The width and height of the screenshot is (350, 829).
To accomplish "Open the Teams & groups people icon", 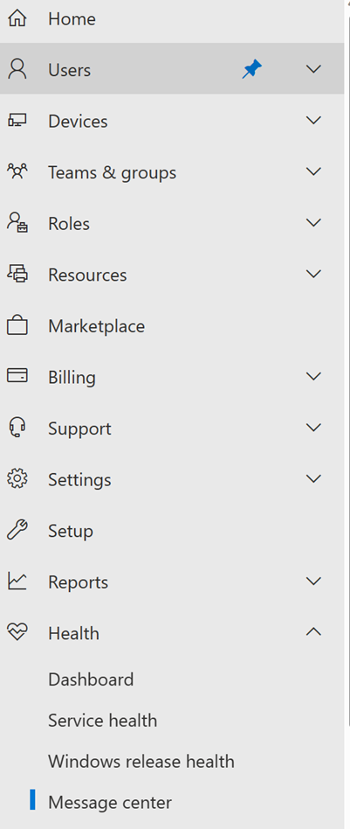I will tap(17, 171).
